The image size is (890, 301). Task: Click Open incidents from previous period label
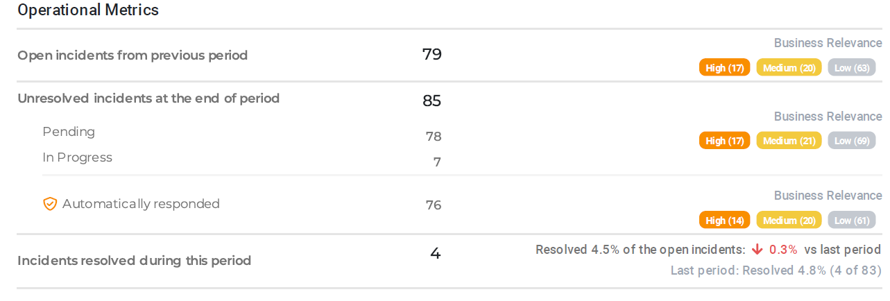click(x=132, y=55)
